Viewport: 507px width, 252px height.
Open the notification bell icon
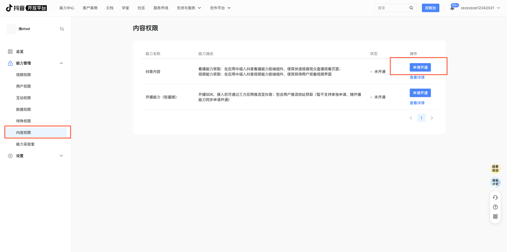[x=452, y=8]
